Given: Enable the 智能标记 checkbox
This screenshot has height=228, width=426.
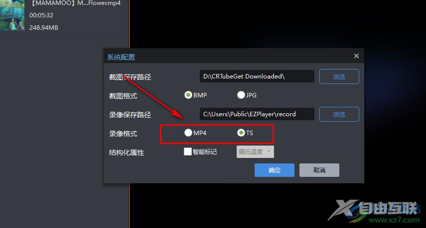Looking at the screenshot, I should 188,152.
